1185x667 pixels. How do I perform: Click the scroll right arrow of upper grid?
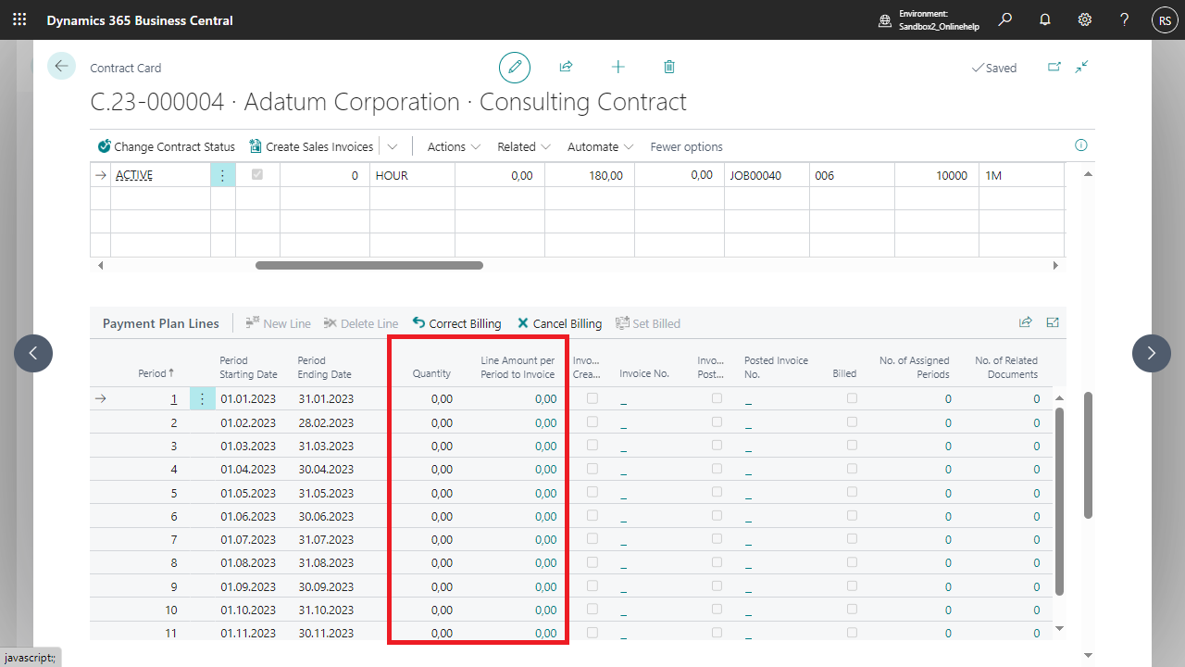pyautogui.click(x=1055, y=265)
